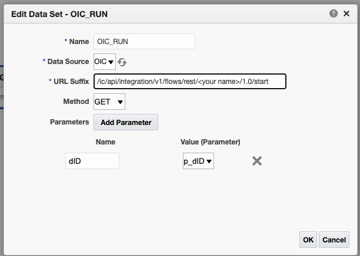The image size is (360, 256).
Task: Click the Parameters section label
Action: (x=69, y=122)
